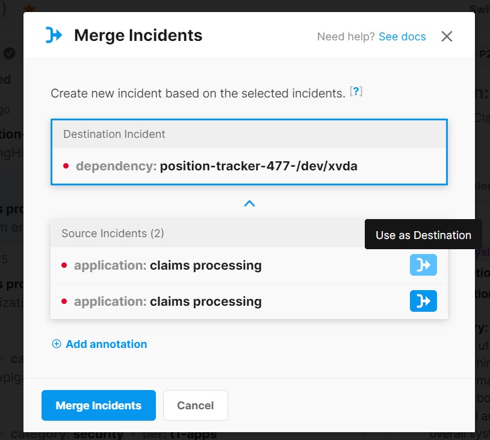
Task: Collapse the source list via the blue chevron
Action: coord(249,203)
